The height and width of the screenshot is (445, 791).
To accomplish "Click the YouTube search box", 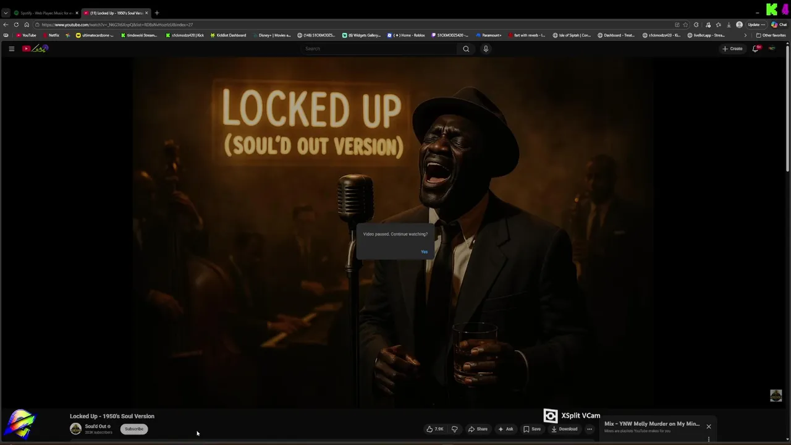I will pyautogui.click(x=379, y=49).
